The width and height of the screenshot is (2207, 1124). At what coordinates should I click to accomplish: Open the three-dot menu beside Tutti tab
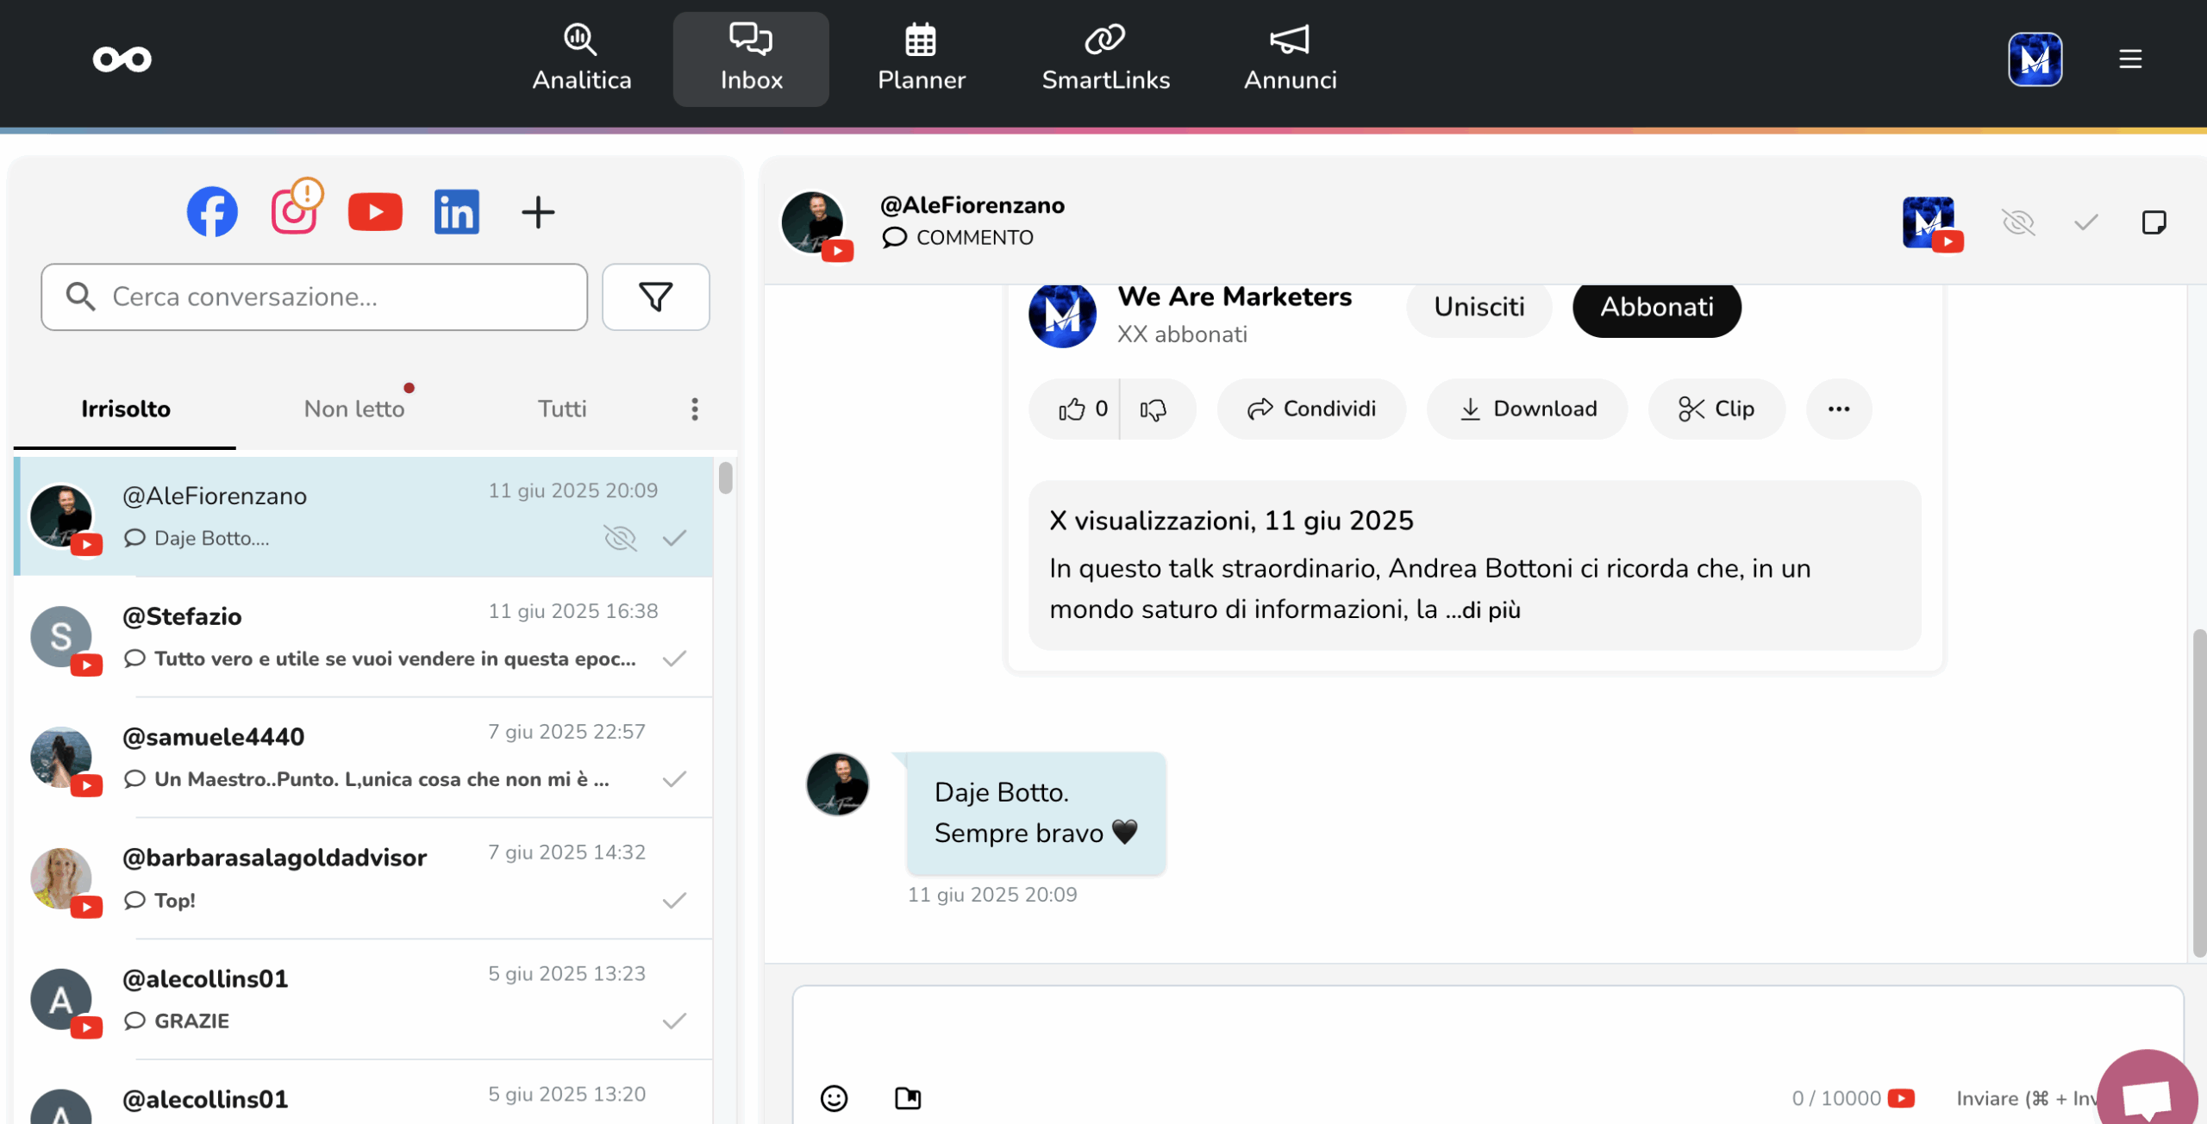click(x=695, y=409)
